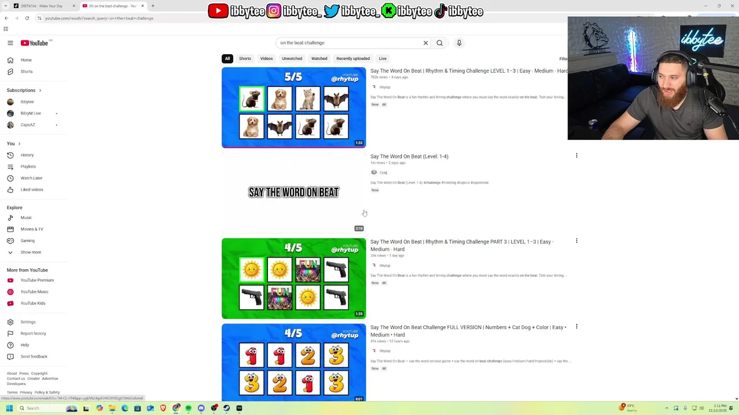This screenshot has width=739, height=415.
Task: Open Spotify from the taskbar
Action: pos(188,408)
